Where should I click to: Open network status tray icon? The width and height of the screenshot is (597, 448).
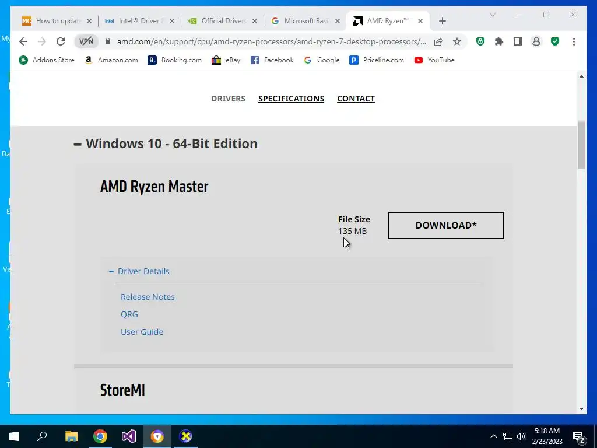pyautogui.click(x=508, y=436)
